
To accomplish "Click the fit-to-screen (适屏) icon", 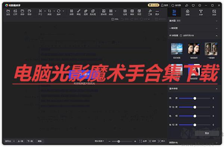I will click(x=152, y=141).
